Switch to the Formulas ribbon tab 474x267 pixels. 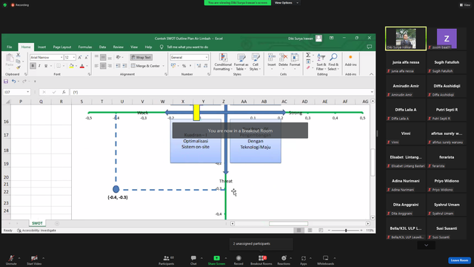pos(85,47)
